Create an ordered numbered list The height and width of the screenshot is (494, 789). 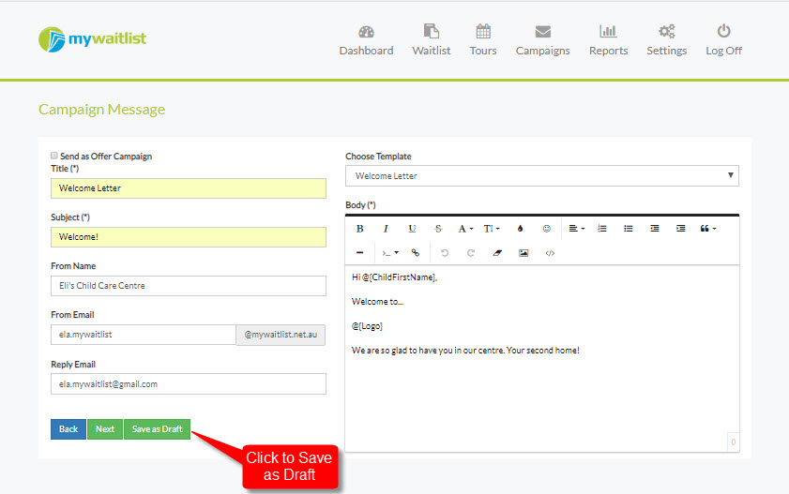point(601,229)
